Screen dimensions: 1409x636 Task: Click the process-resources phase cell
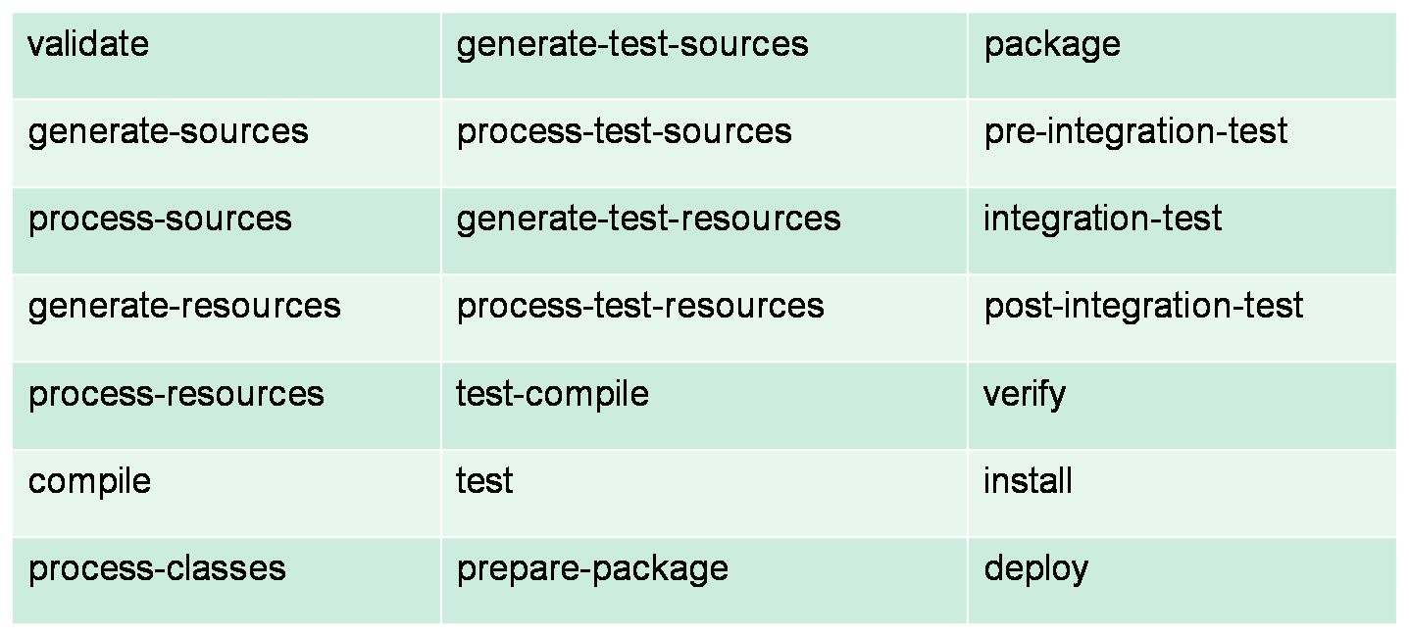pyautogui.click(x=176, y=394)
